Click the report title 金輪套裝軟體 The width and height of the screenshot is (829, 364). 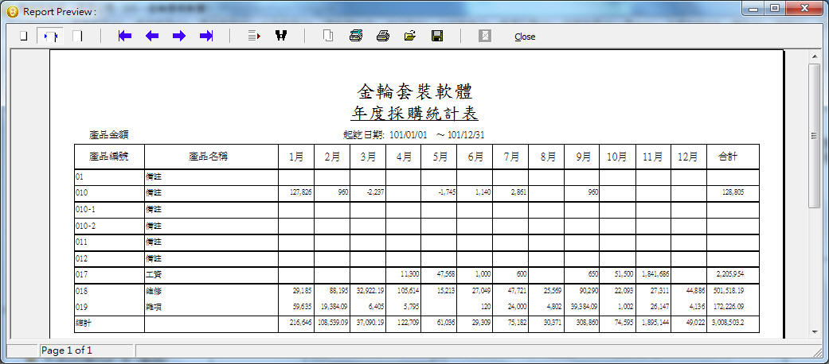pyautogui.click(x=414, y=91)
